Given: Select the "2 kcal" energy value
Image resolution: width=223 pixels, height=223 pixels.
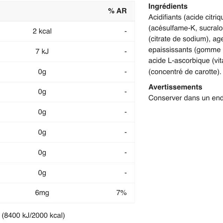Looking at the screenshot, I should (42, 31).
